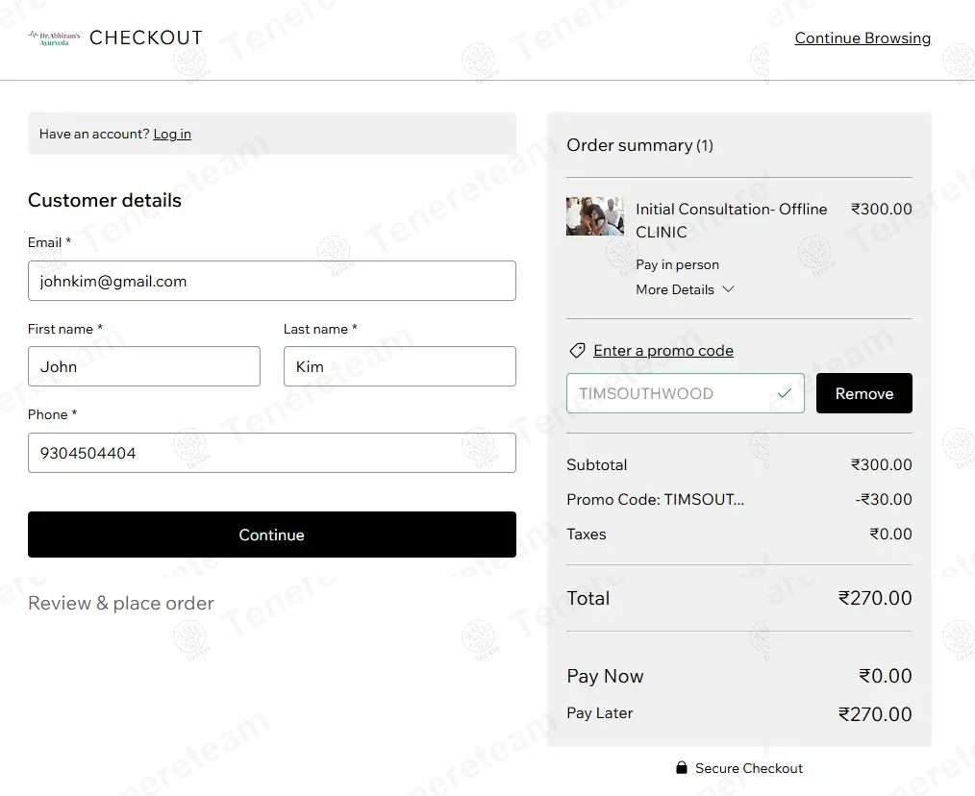Viewport: 975px width, 796px height.
Task: Click the green checkmark in promo field
Action: (x=785, y=393)
